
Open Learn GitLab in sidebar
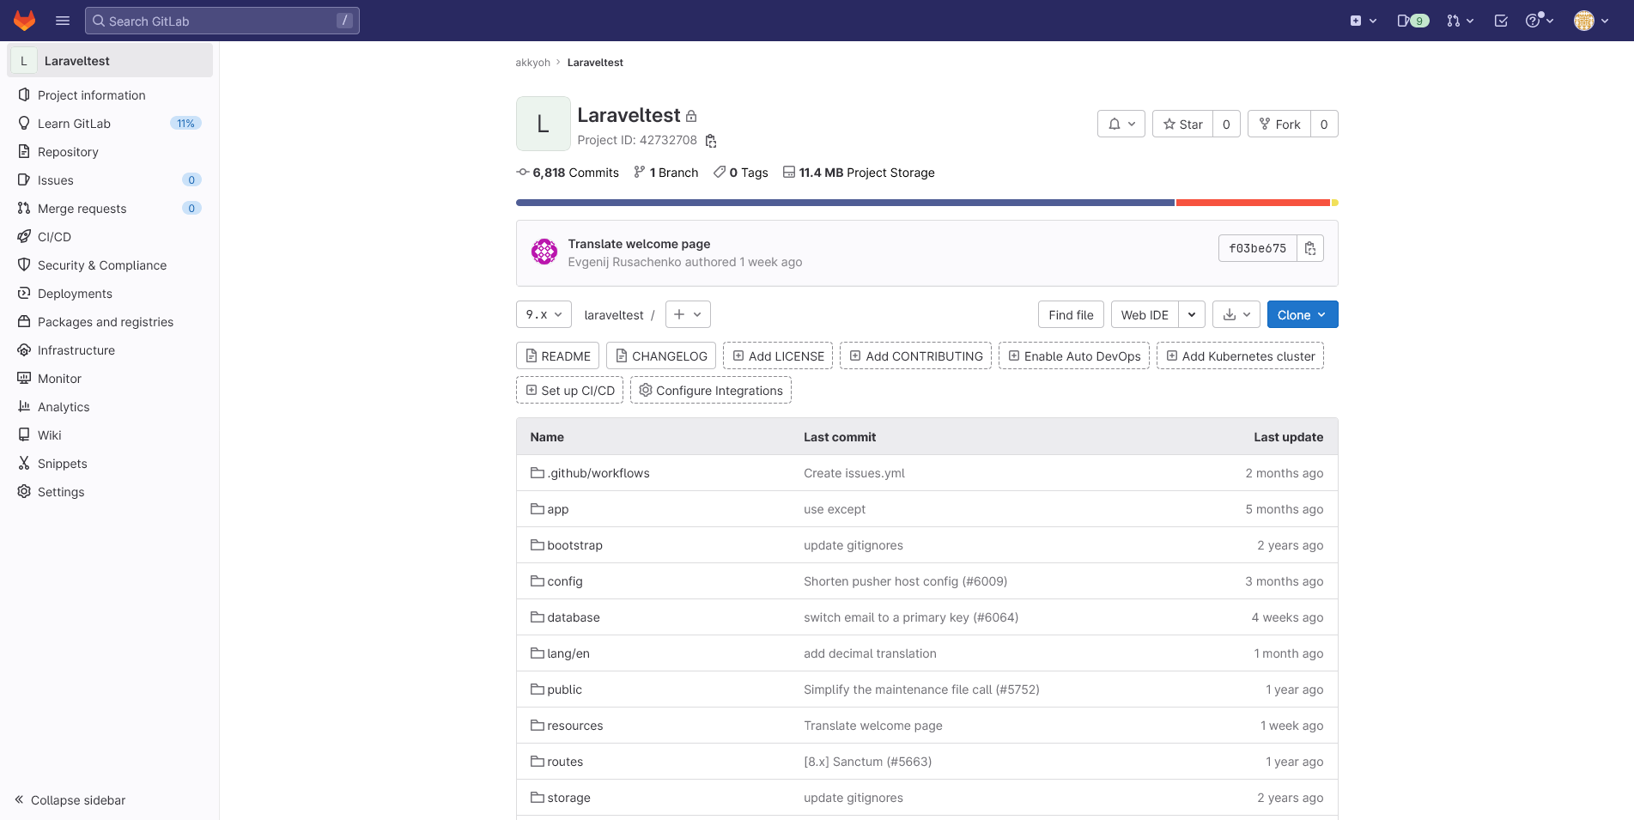pos(110,124)
